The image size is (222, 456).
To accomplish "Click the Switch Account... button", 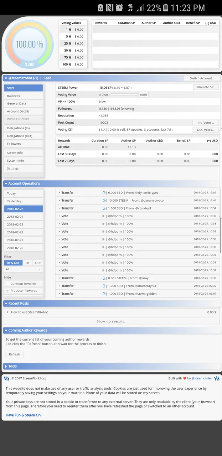I will coord(202,78).
